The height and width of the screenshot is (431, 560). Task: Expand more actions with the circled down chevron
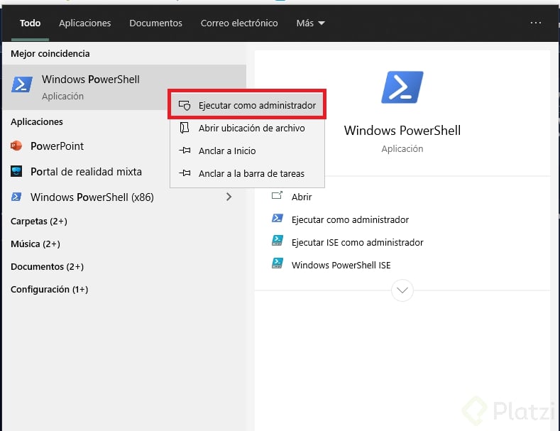(x=402, y=290)
